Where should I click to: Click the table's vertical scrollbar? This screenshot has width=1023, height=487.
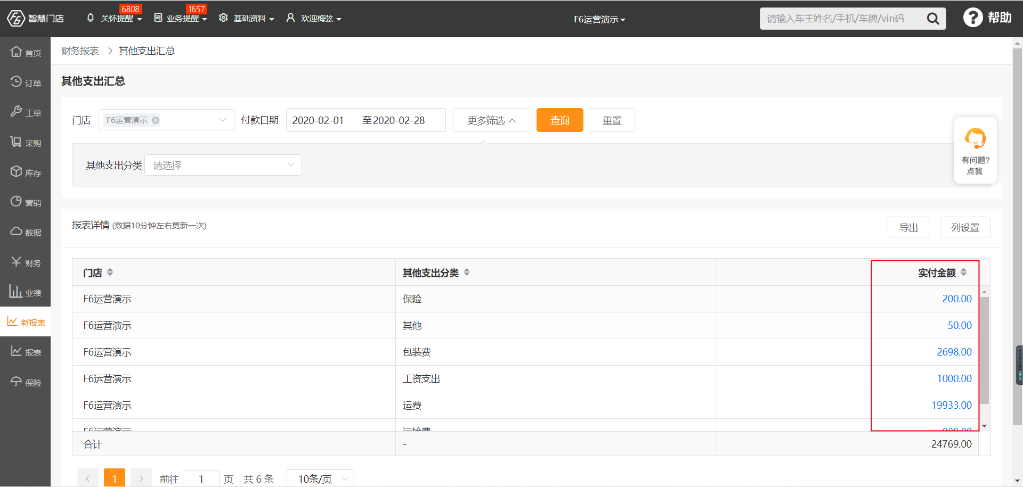(x=985, y=350)
